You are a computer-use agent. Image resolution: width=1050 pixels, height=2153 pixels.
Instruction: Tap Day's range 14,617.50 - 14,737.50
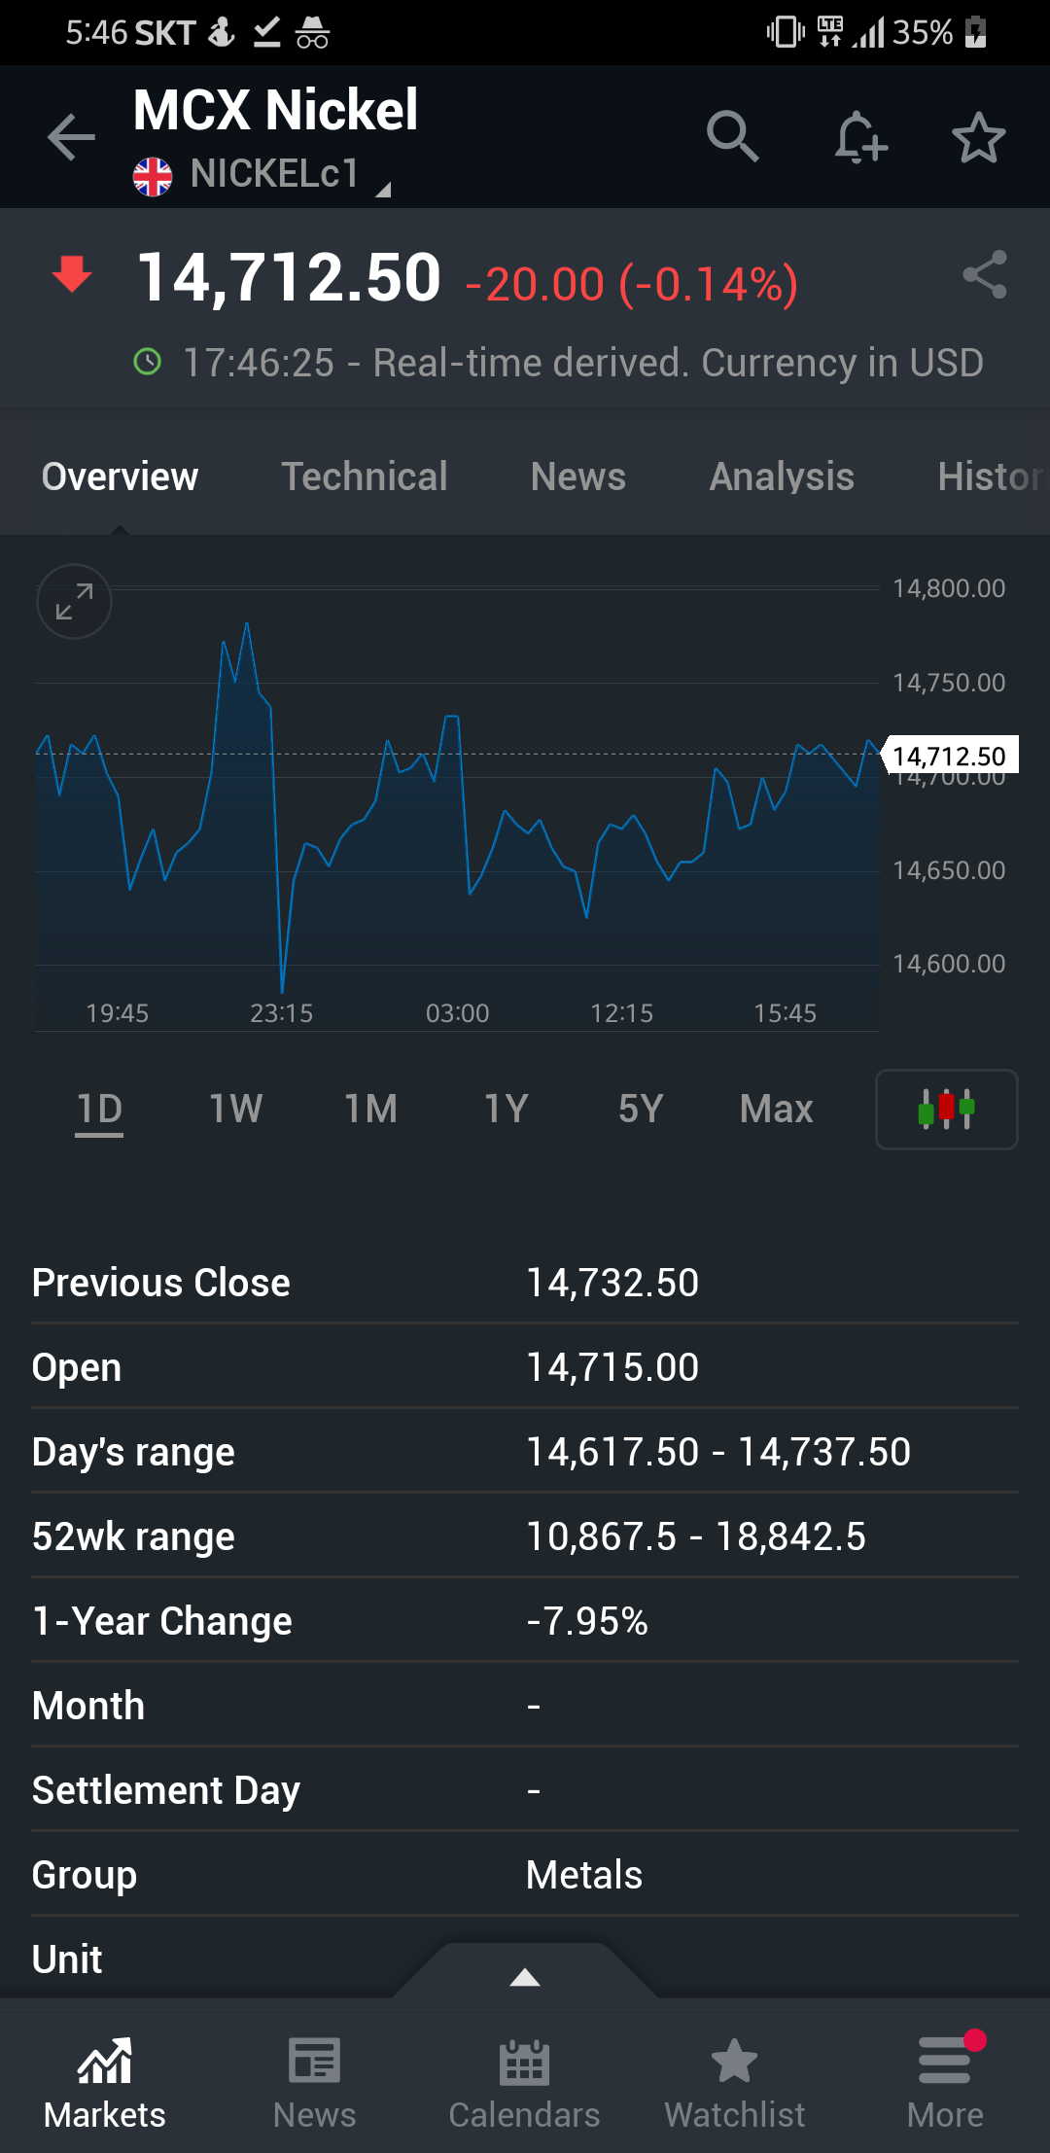(x=718, y=1452)
